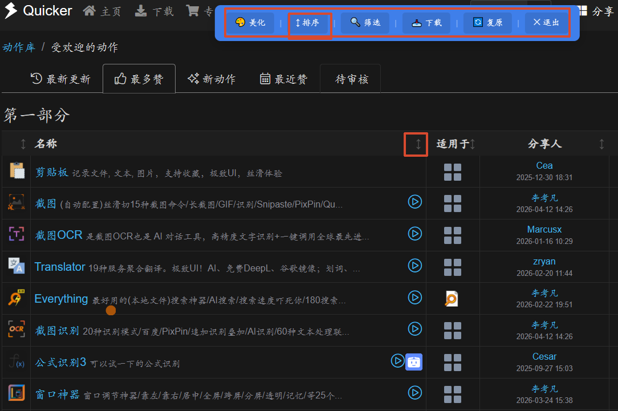Open the 窗口神器 action link
The width and height of the screenshot is (618, 411).
[x=57, y=394]
